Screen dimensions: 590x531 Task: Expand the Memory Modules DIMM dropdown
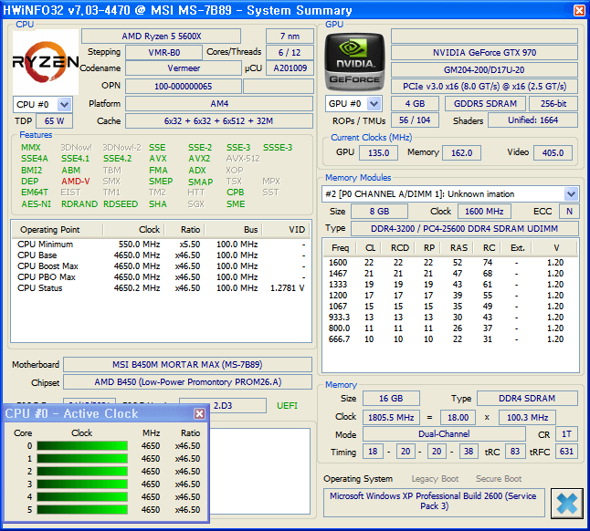point(571,194)
